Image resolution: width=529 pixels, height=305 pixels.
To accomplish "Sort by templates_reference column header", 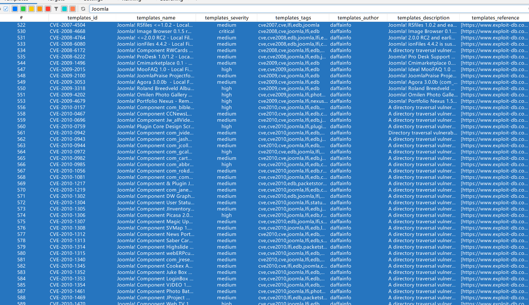I will pyautogui.click(x=495, y=18).
